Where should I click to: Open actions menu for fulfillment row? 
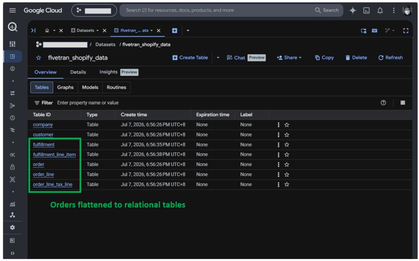(278, 144)
